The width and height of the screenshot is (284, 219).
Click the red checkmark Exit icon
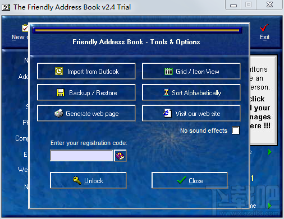(264, 28)
